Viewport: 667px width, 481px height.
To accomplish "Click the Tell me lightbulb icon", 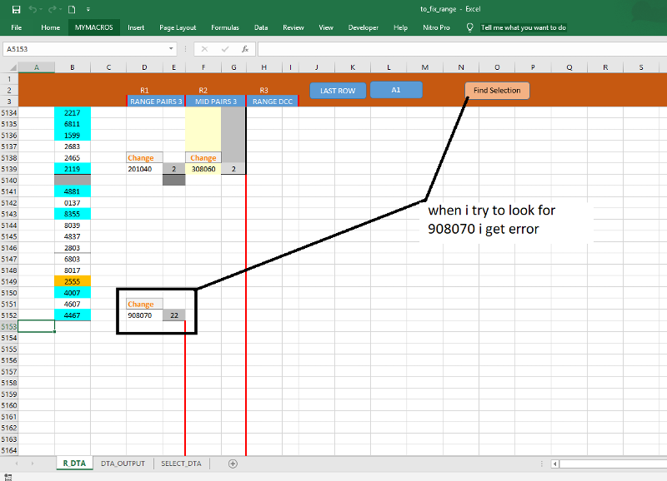I will (469, 27).
